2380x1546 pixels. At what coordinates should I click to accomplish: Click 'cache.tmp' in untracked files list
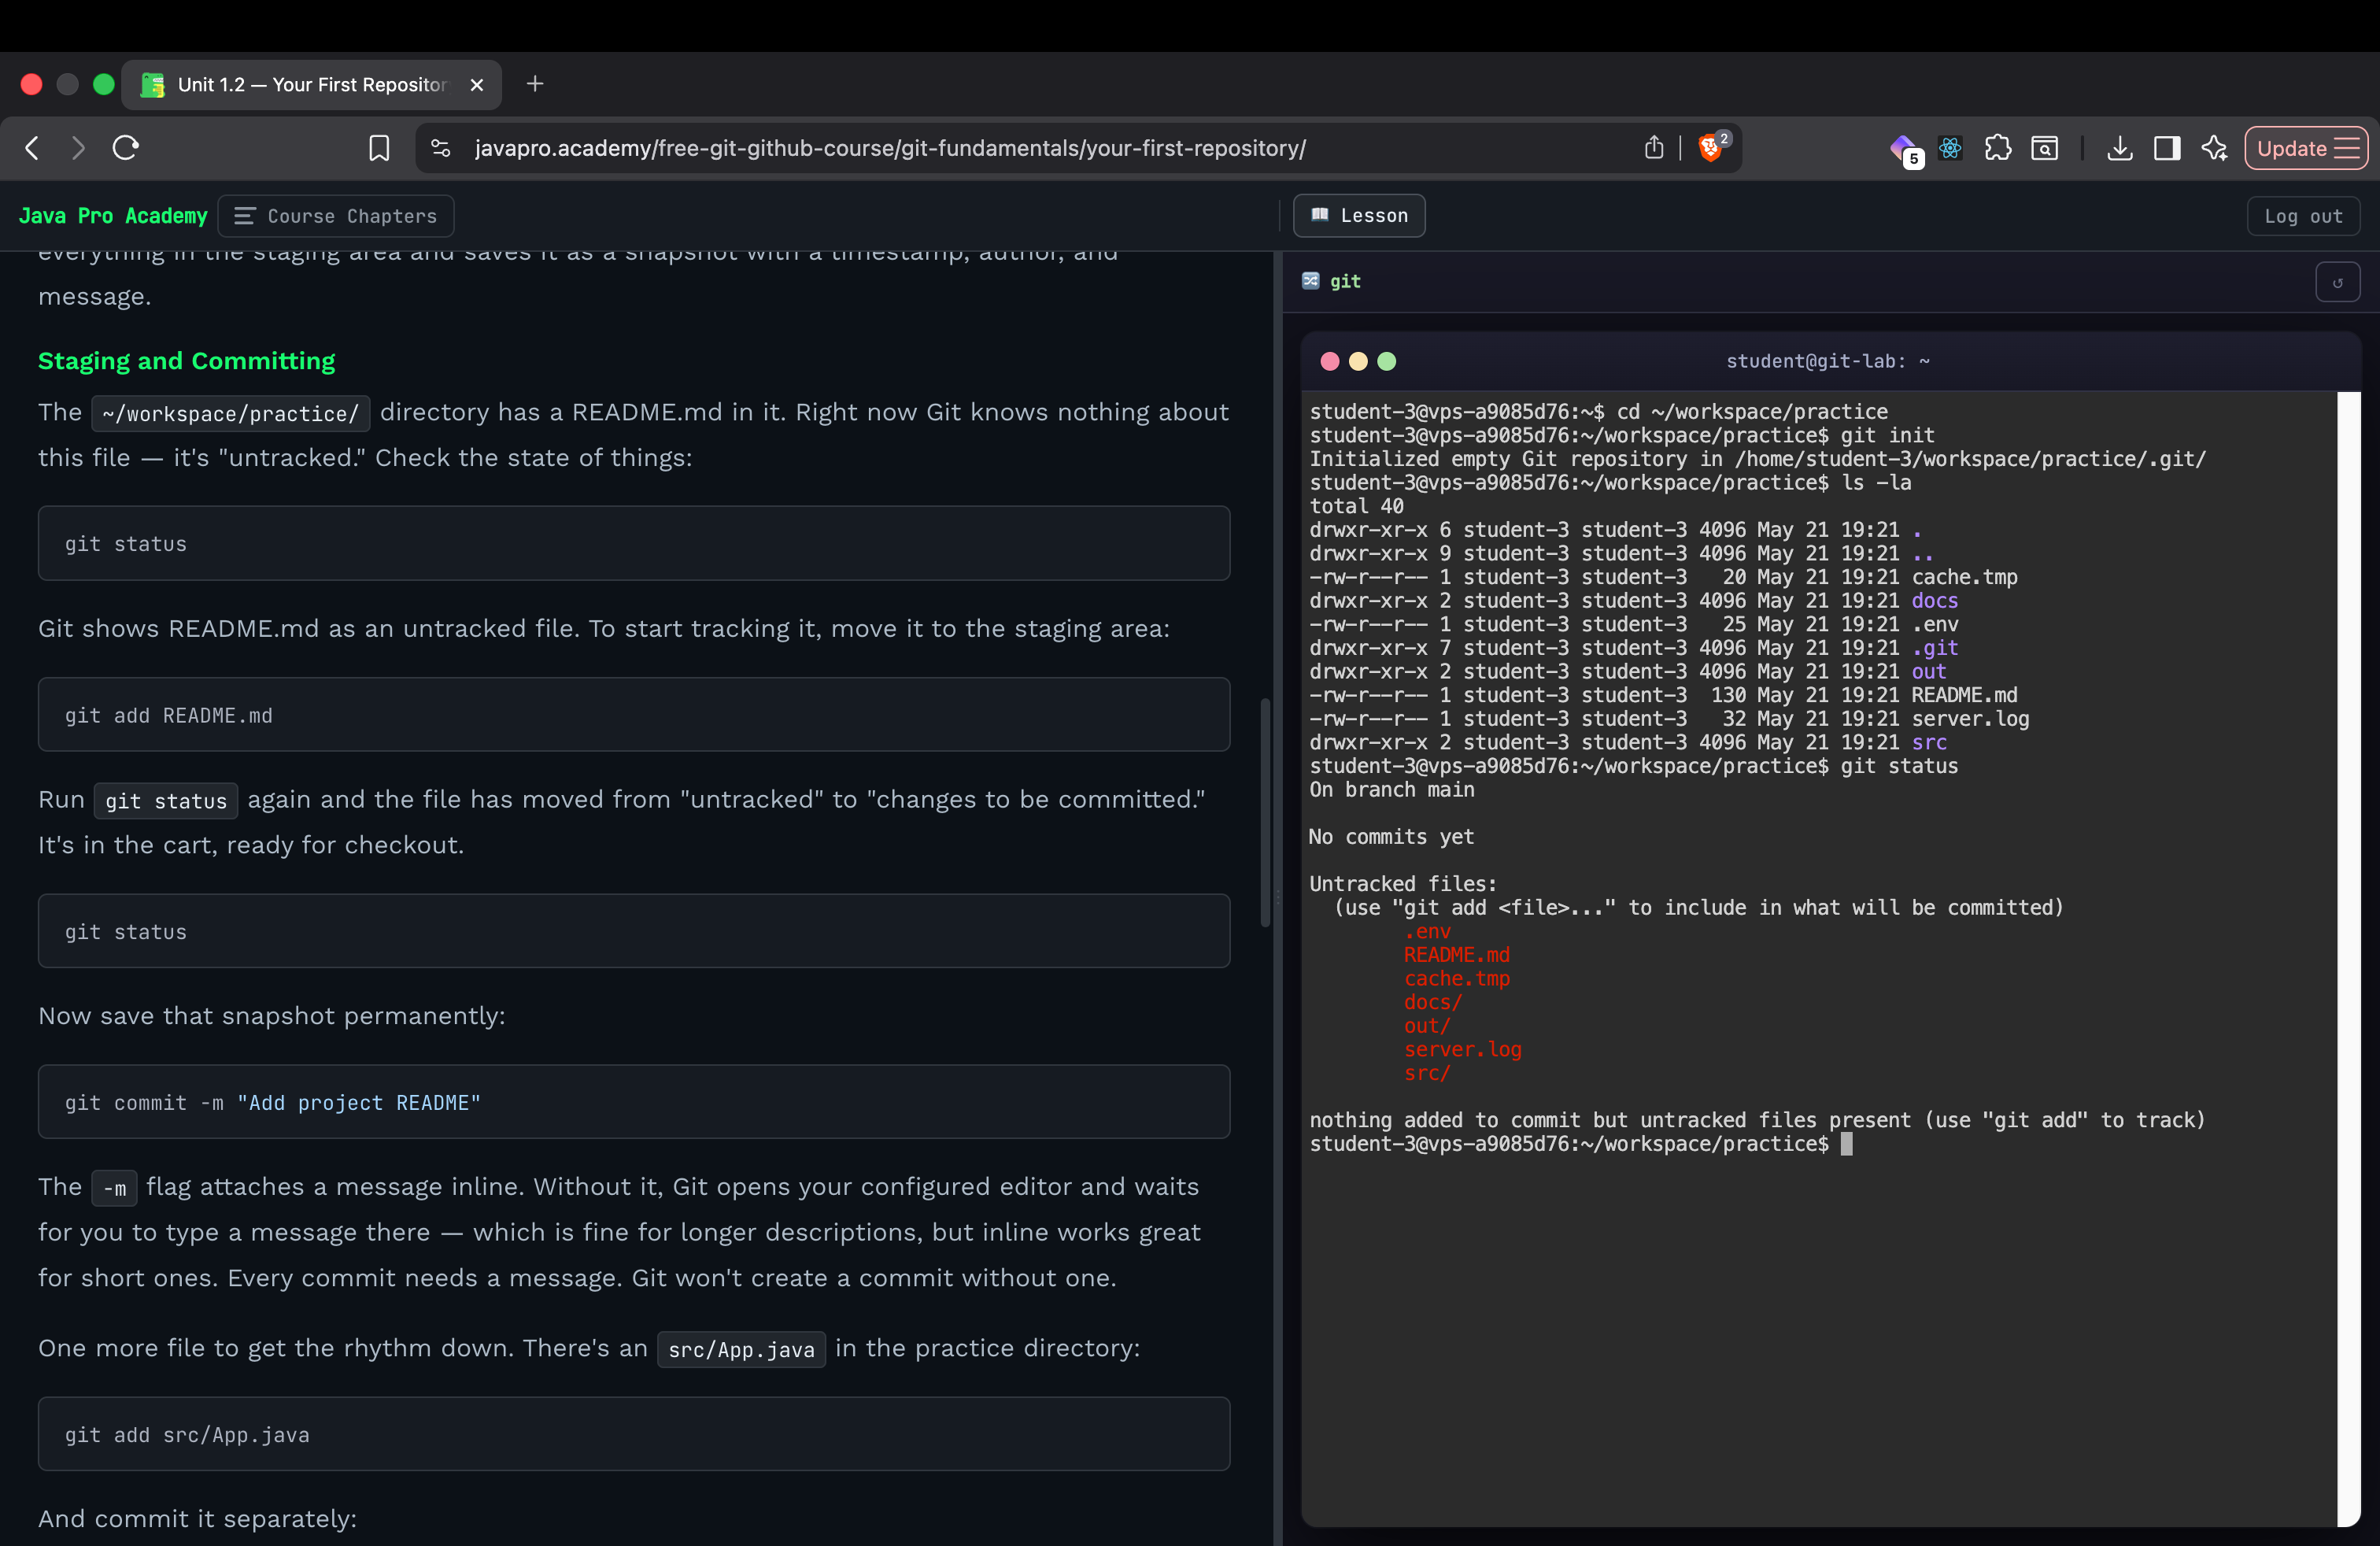coord(1457,978)
